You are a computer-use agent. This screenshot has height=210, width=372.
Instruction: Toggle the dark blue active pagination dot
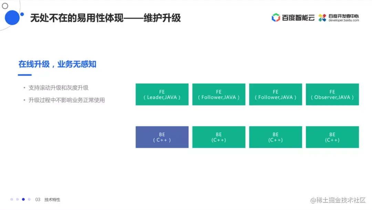tap(23, 199)
